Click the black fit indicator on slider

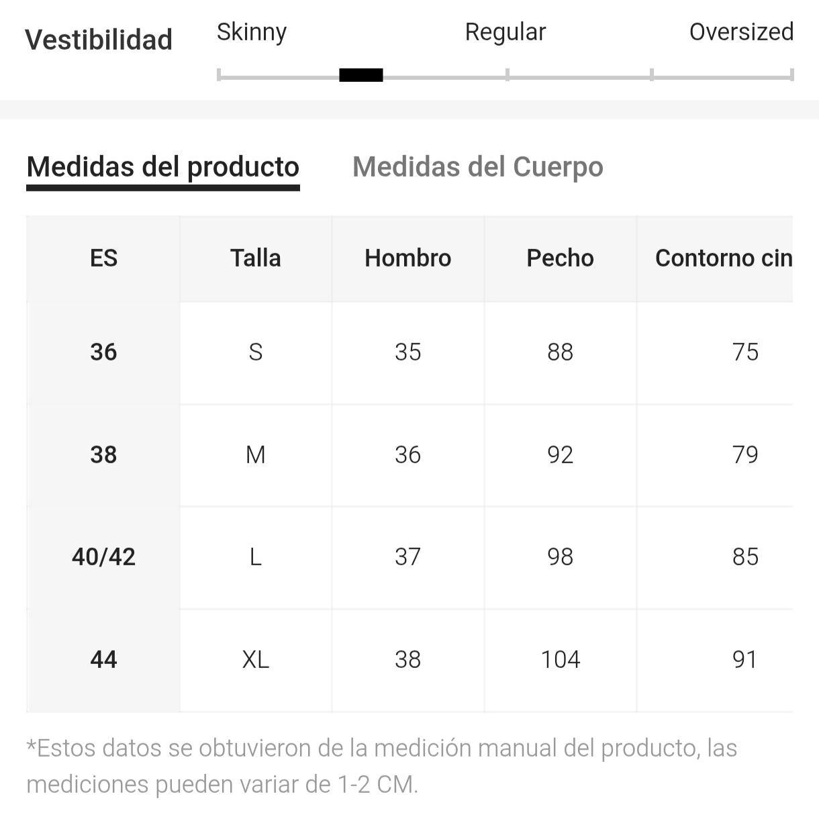tap(361, 75)
